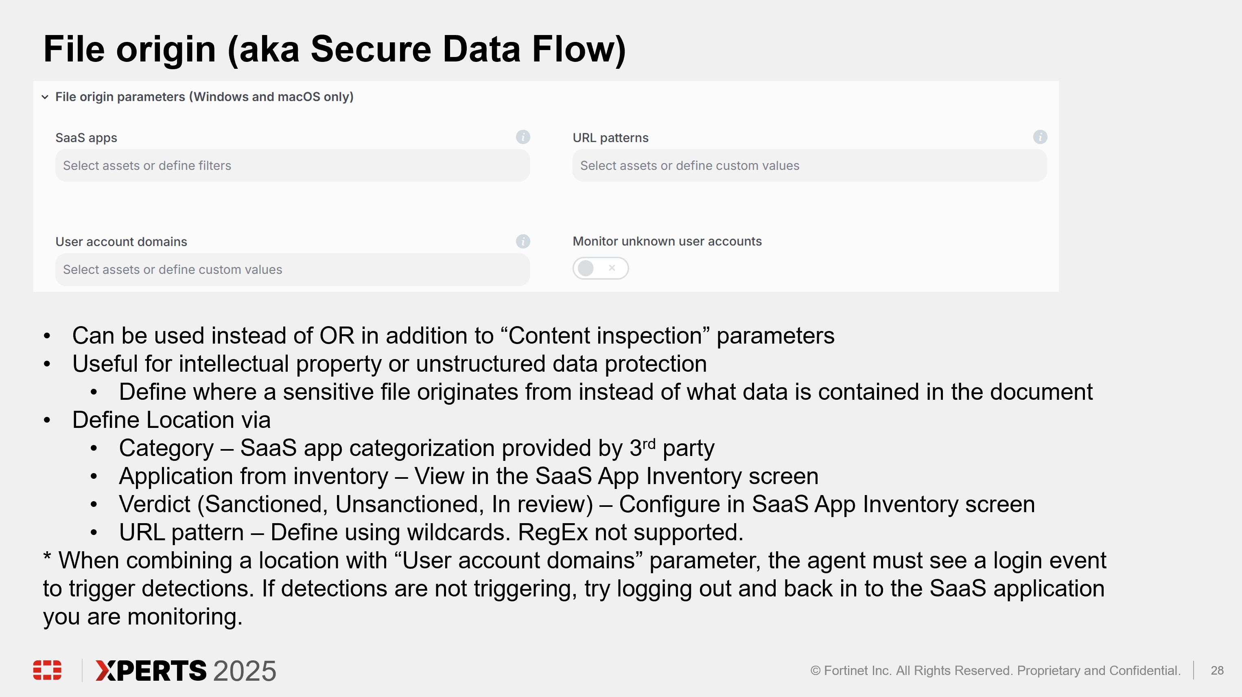Click the URL patterns info icon
Image resolution: width=1242 pixels, height=697 pixels.
pos(1040,137)
